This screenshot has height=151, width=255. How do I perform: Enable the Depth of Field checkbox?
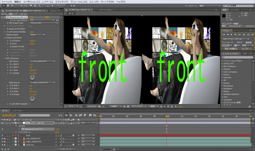pyautogui.click(x=31, y=47)
